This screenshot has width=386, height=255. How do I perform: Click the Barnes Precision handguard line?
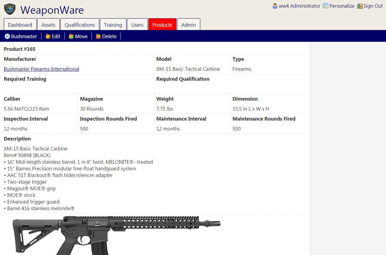(70, 169)
